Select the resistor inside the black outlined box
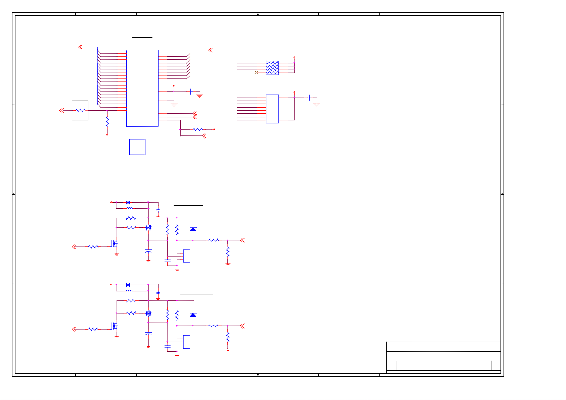This screenshot has width=566, height=400. [x=81, y=110]
